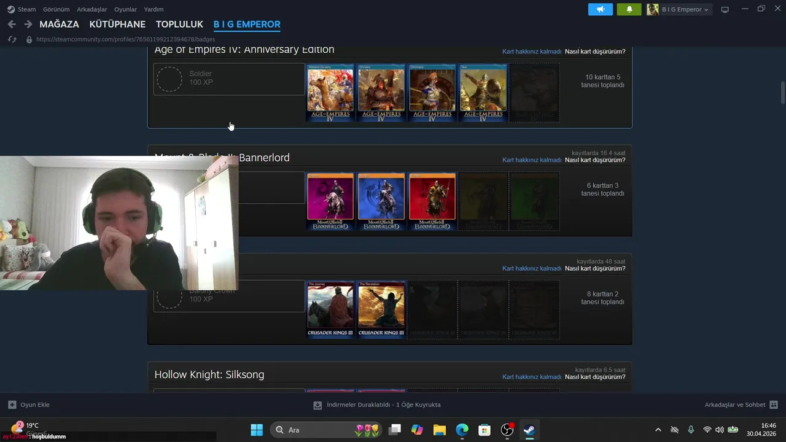Open the Arkadaşlar menu
786x442 pixels.
pyautogui.click(x=92, y=9)
